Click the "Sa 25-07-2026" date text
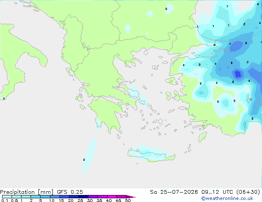262x202 pixels. coord(174,192)
